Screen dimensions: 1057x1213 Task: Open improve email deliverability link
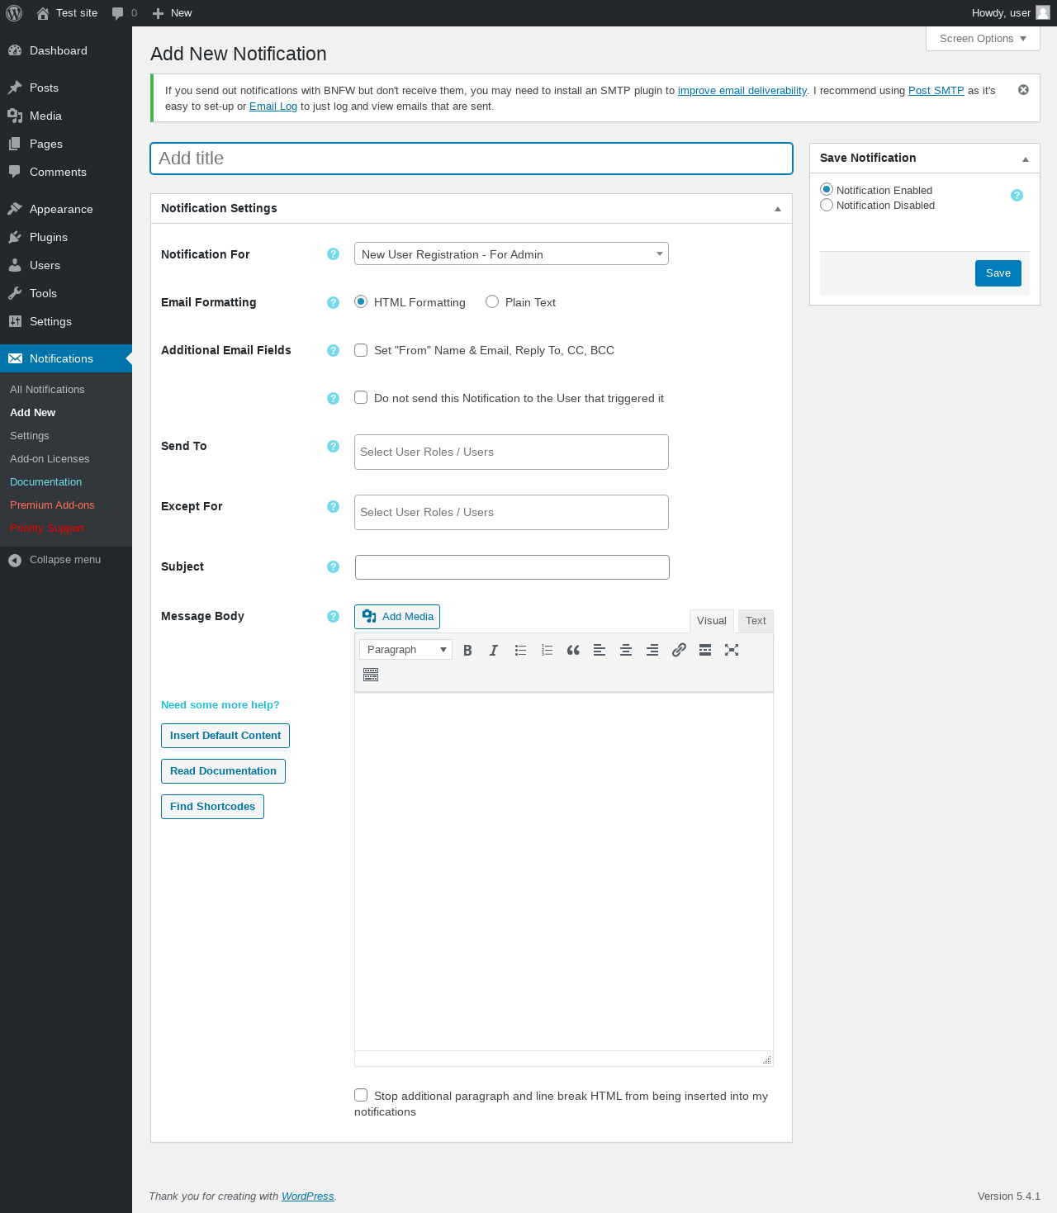[742, 91]
